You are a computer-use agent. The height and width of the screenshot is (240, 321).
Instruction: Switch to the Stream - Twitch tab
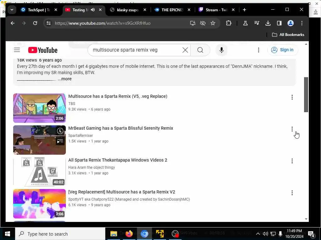216,10
